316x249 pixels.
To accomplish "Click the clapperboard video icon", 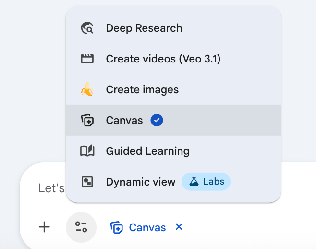I will 87,59.
